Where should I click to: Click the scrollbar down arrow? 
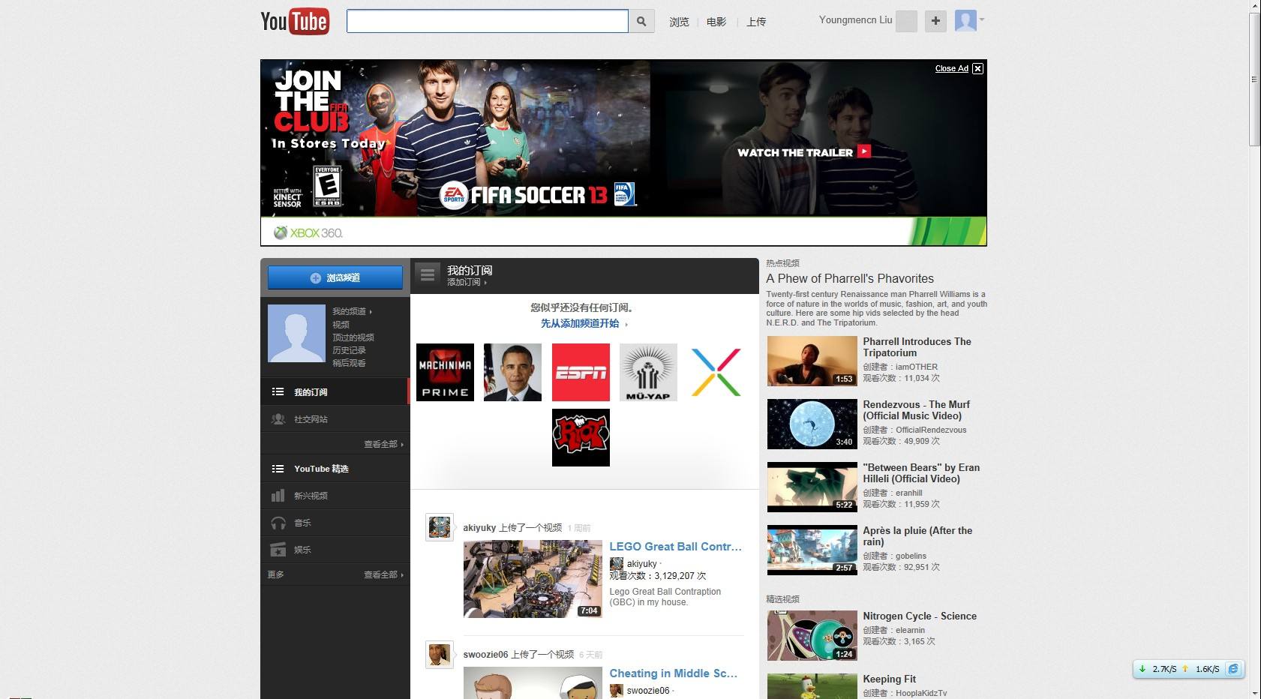click(x=1254, y=693)
